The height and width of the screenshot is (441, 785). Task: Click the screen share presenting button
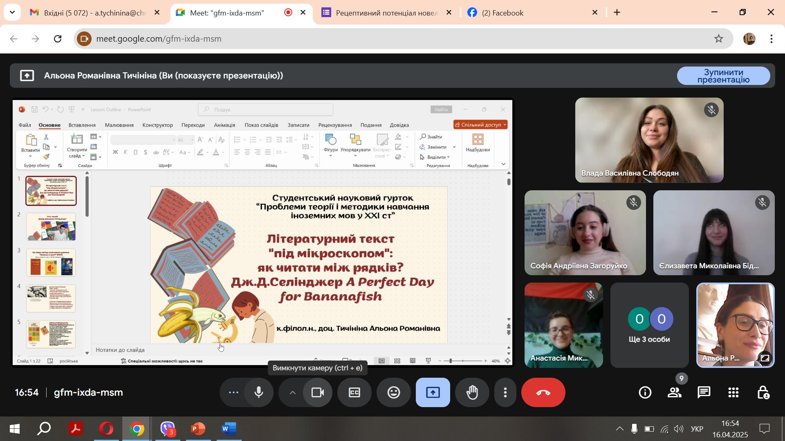click(x=433, y=392)
